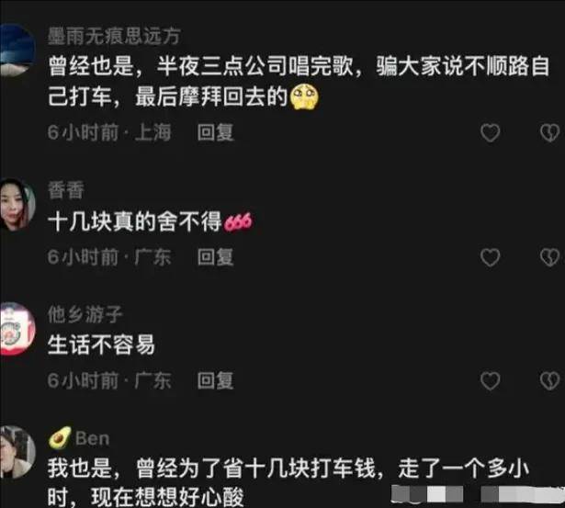Screen dimensions: 565x508
Task: Select comment text 十几块真的舍不得
Action: pos(135,221)
